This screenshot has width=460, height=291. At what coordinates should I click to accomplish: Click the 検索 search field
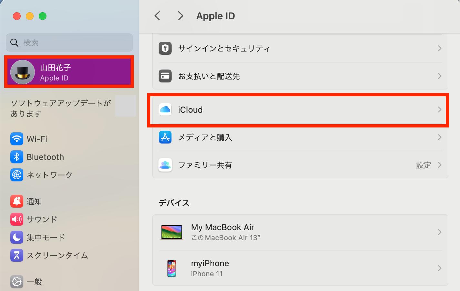[x=69, y=42]
